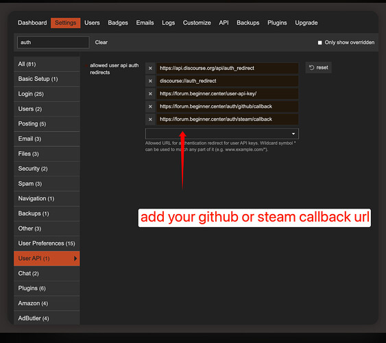Switch to the Plugins tab
This screenshot has height=343, width=386.
277,23
